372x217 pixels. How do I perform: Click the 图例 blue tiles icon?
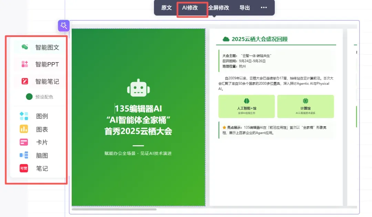click(x=24, y=116)
